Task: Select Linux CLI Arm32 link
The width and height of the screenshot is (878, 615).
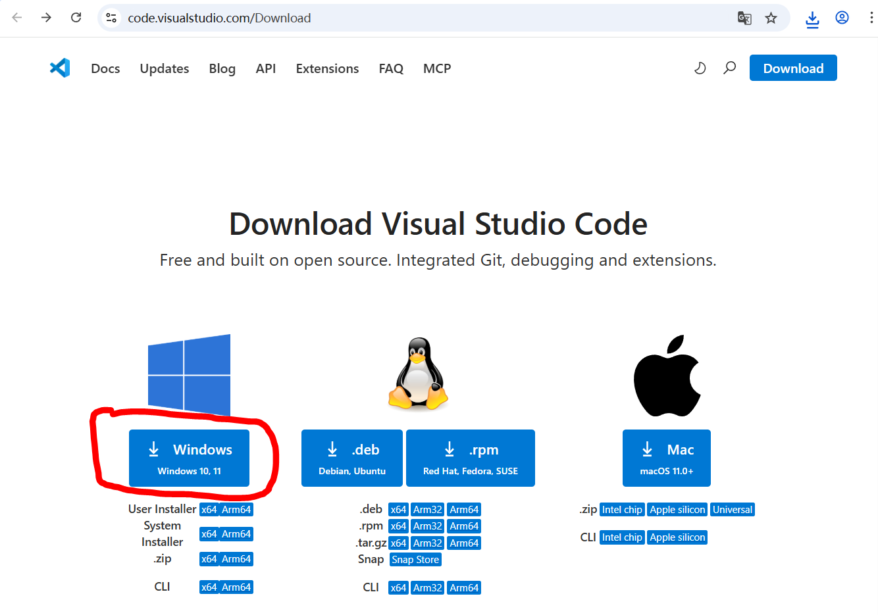Action: pos(428,588)
